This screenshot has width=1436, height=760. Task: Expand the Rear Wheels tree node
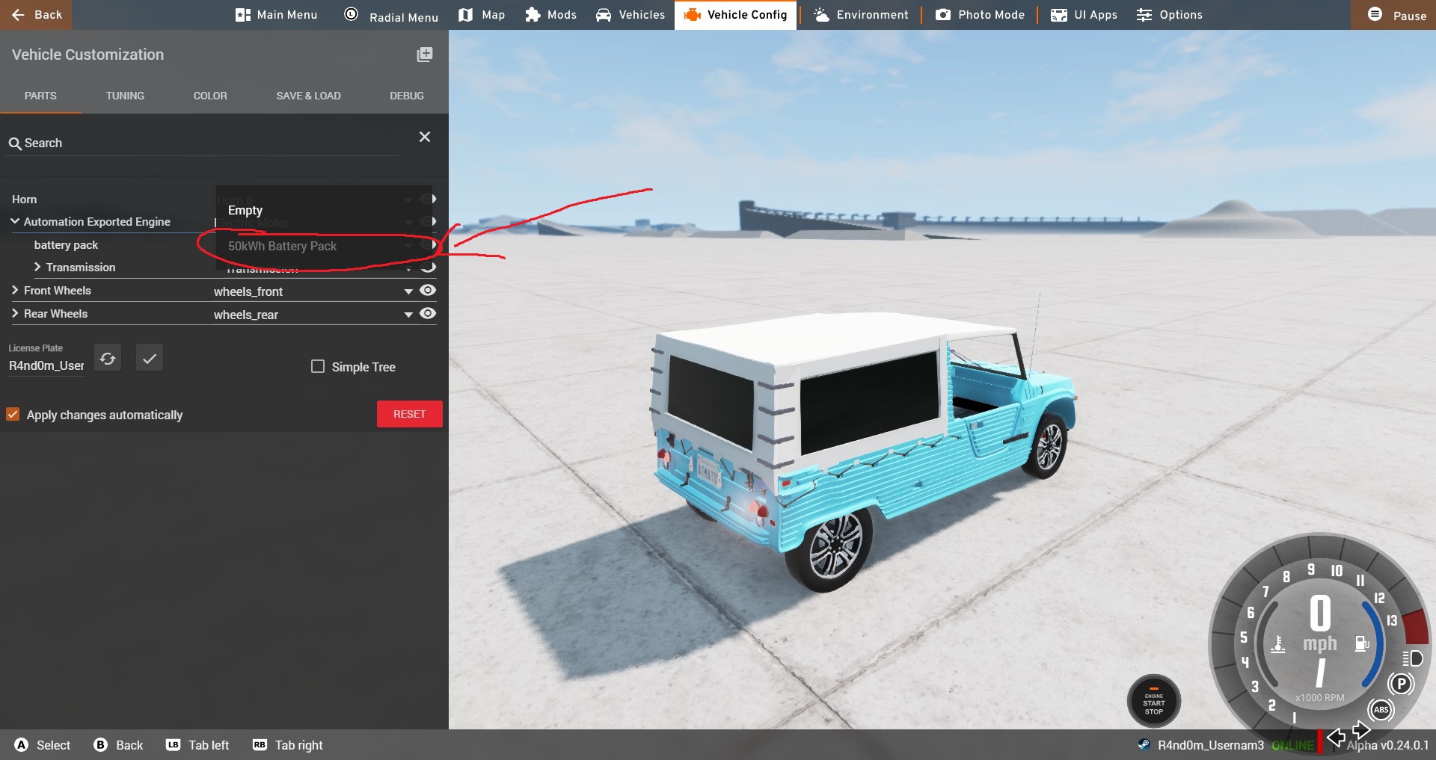pyautogui.click(x=15, y=313)
